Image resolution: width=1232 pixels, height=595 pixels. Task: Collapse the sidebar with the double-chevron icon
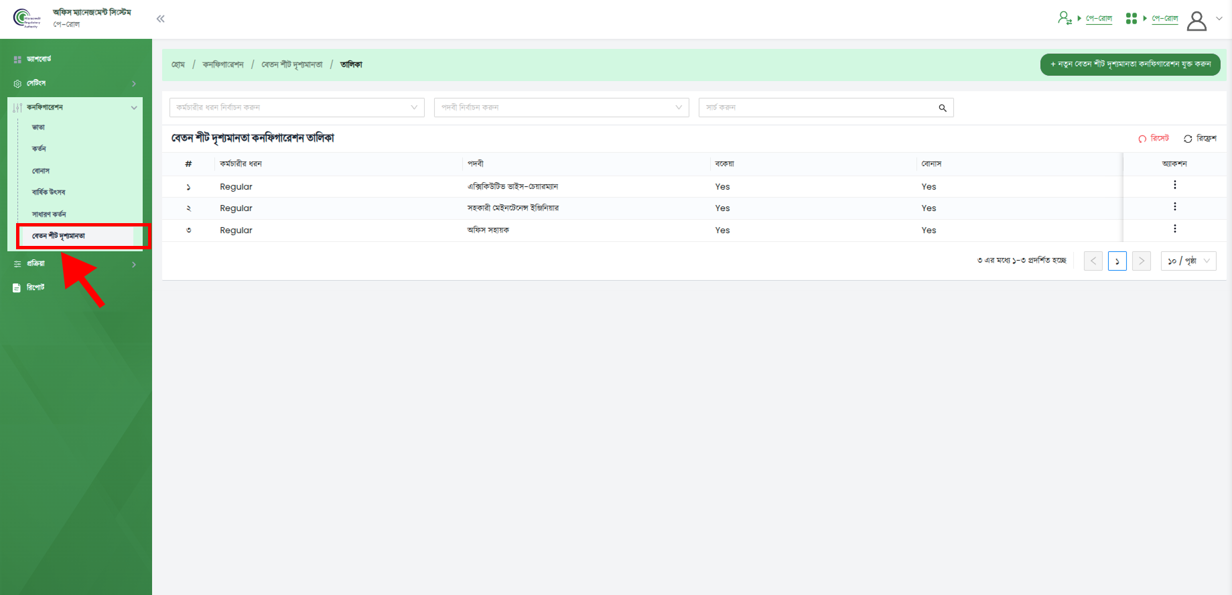(160, 19)
